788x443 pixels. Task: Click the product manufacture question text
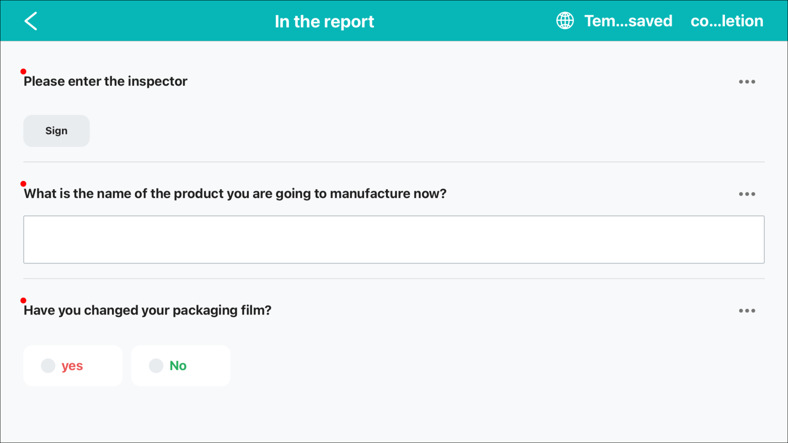click(x=235, y=194)
